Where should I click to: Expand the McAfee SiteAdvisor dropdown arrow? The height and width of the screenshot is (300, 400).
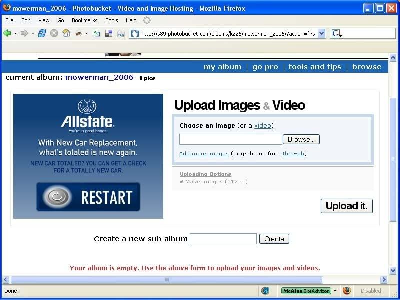[x=335, y=291]
